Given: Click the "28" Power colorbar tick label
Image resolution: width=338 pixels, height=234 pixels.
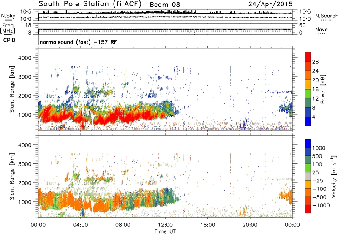Looking at the screenshot, I should (315, 62).
